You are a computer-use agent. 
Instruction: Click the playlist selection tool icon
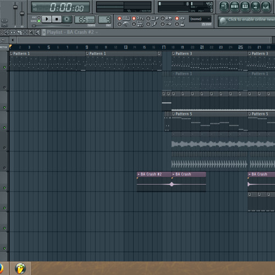tap(25, 32)
